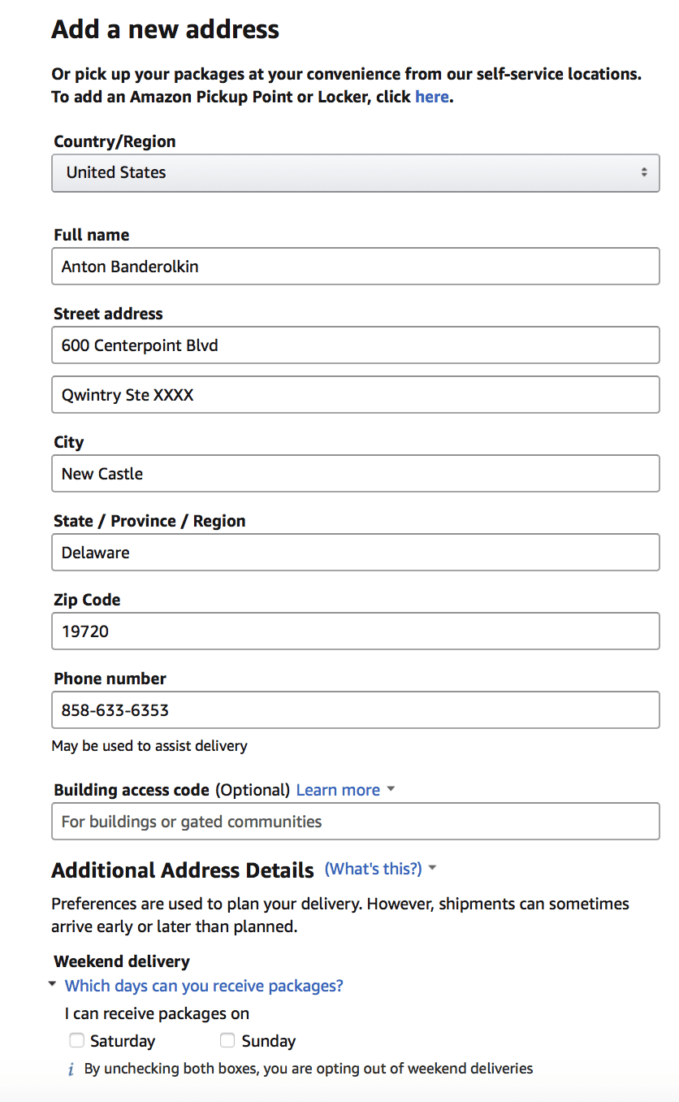
Task: Click the arrow next to Learn more
Action: coord(391,789)
